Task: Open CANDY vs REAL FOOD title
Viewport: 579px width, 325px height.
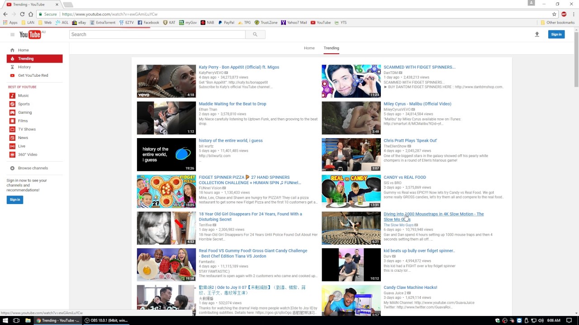Action: (x=405, y=177)
